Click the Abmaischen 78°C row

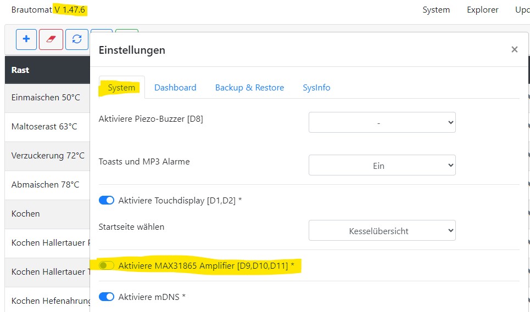[45, 185]
